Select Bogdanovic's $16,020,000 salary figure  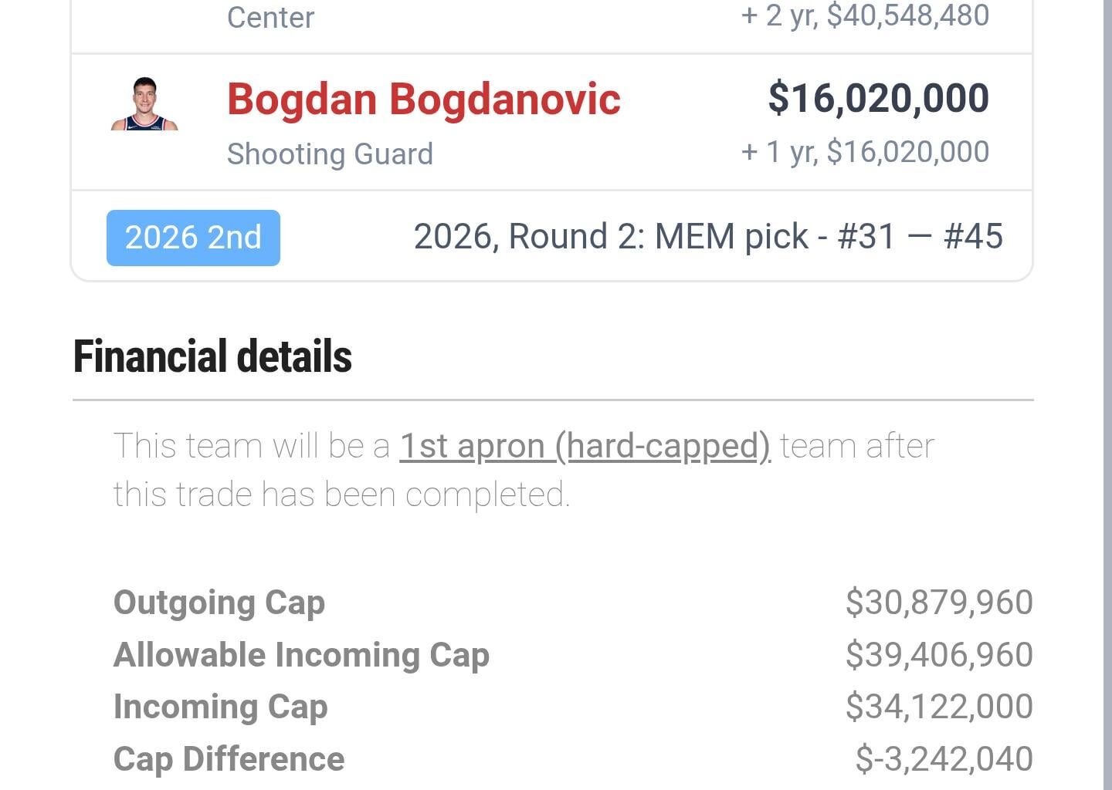click(x=876, y=98)
